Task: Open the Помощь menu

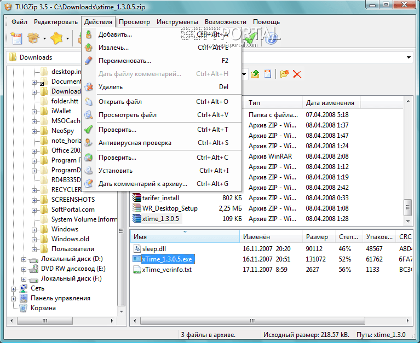Action: click(x=266, y=22)
